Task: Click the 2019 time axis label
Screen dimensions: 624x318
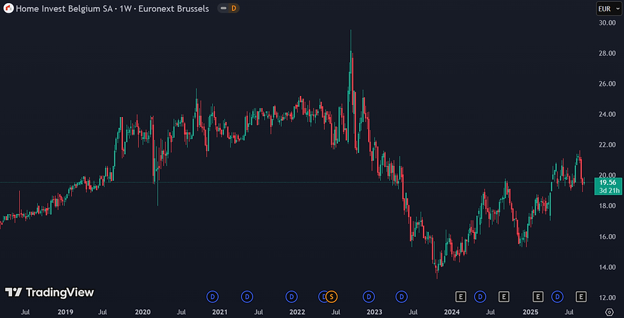Action: 65,312
